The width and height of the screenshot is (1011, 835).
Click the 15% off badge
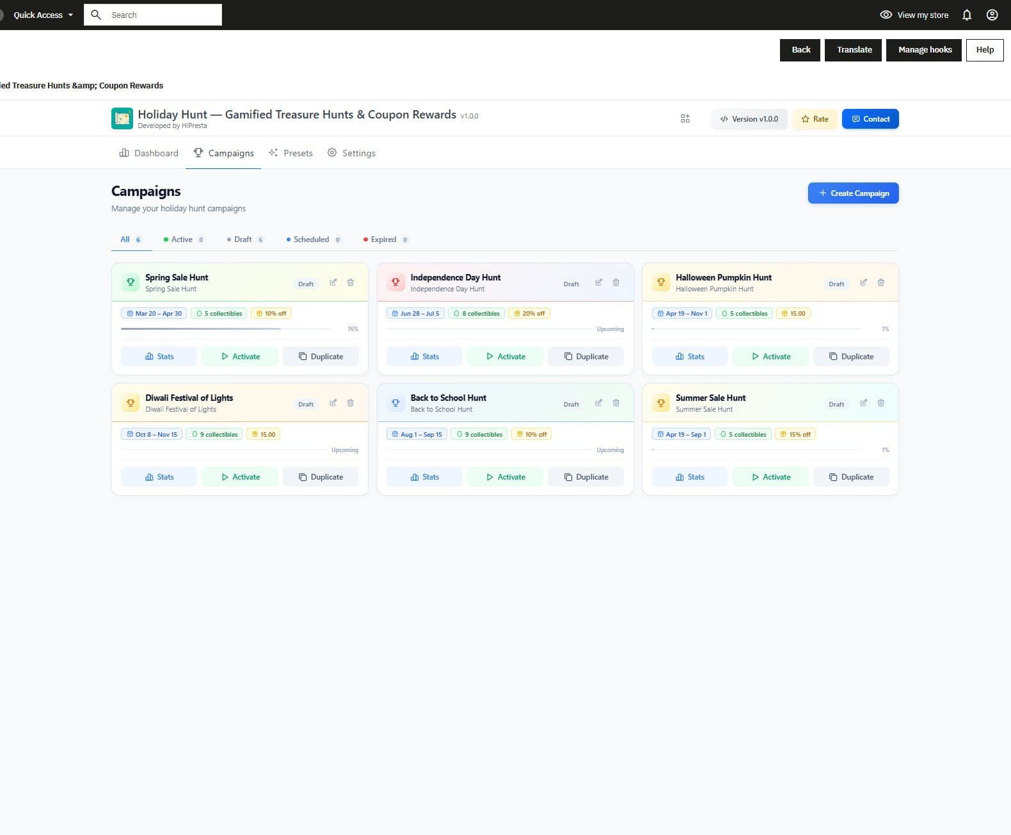click(x=795, y=434)
